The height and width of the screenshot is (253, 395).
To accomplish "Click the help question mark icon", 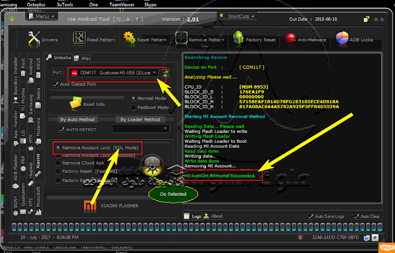I will point(366,19).
